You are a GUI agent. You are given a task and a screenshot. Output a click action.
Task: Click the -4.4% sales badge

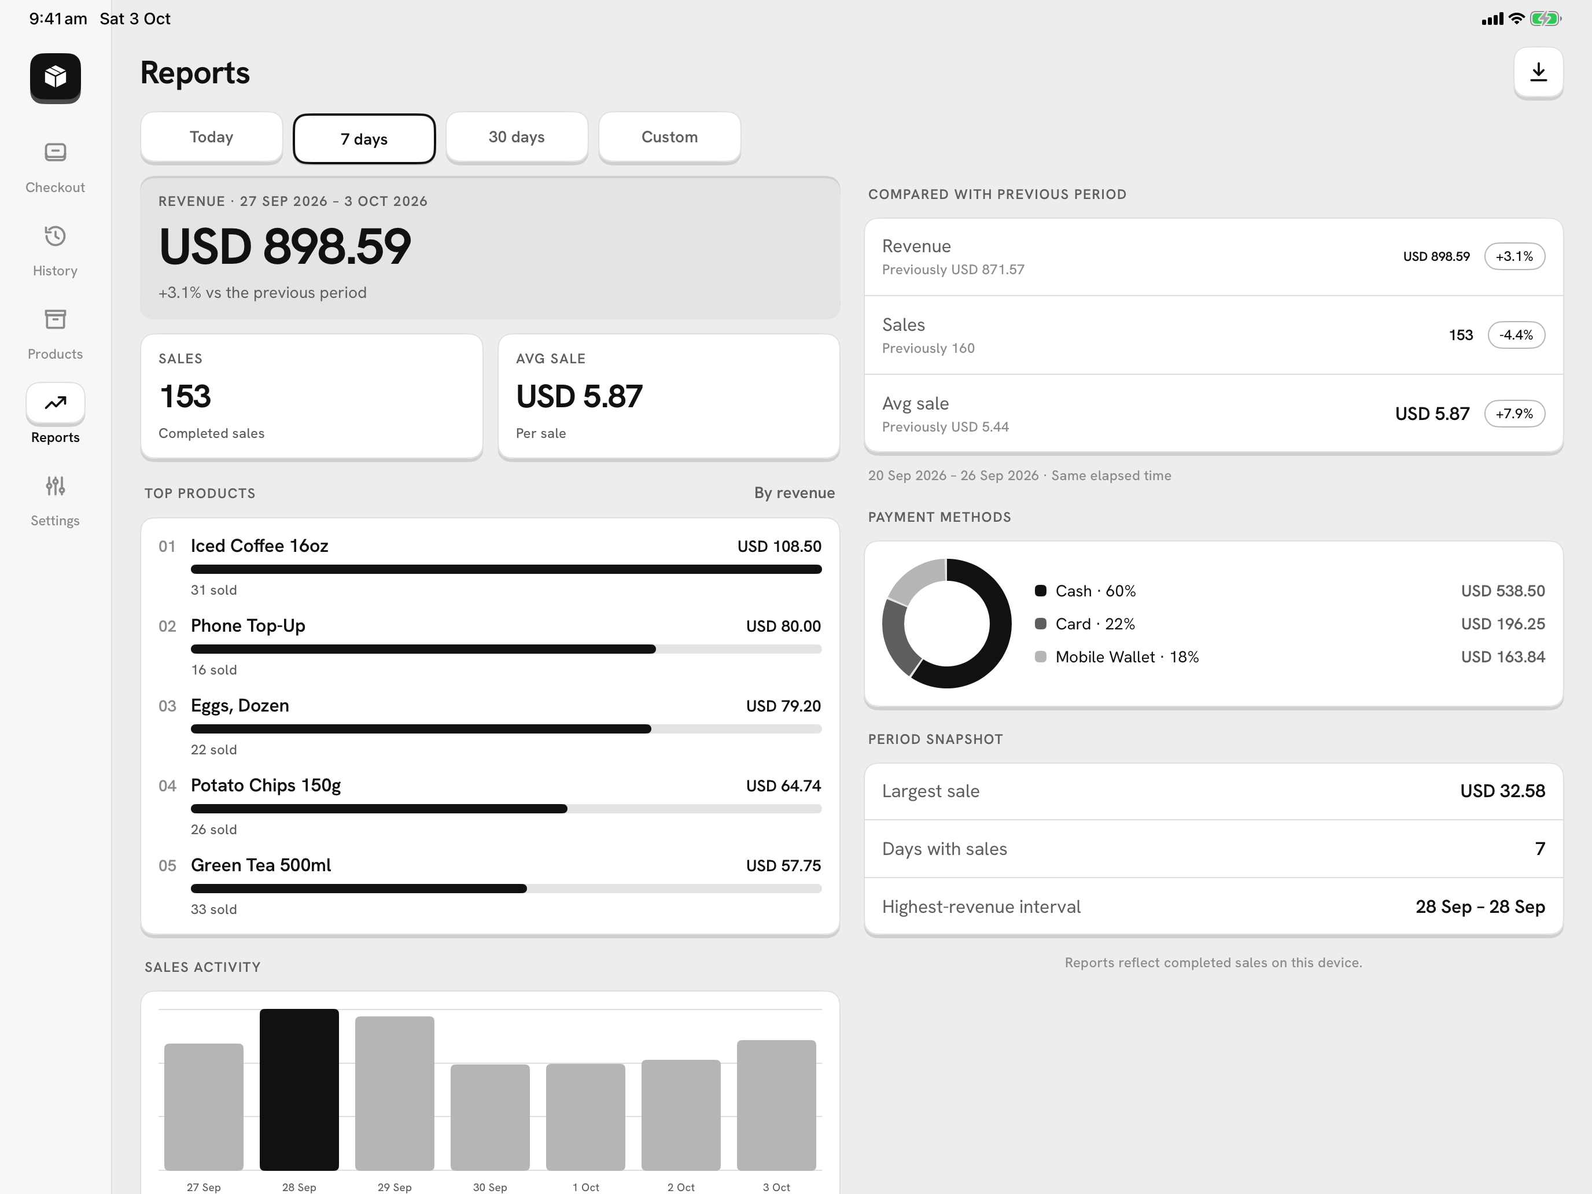[x=1516, y=335]
